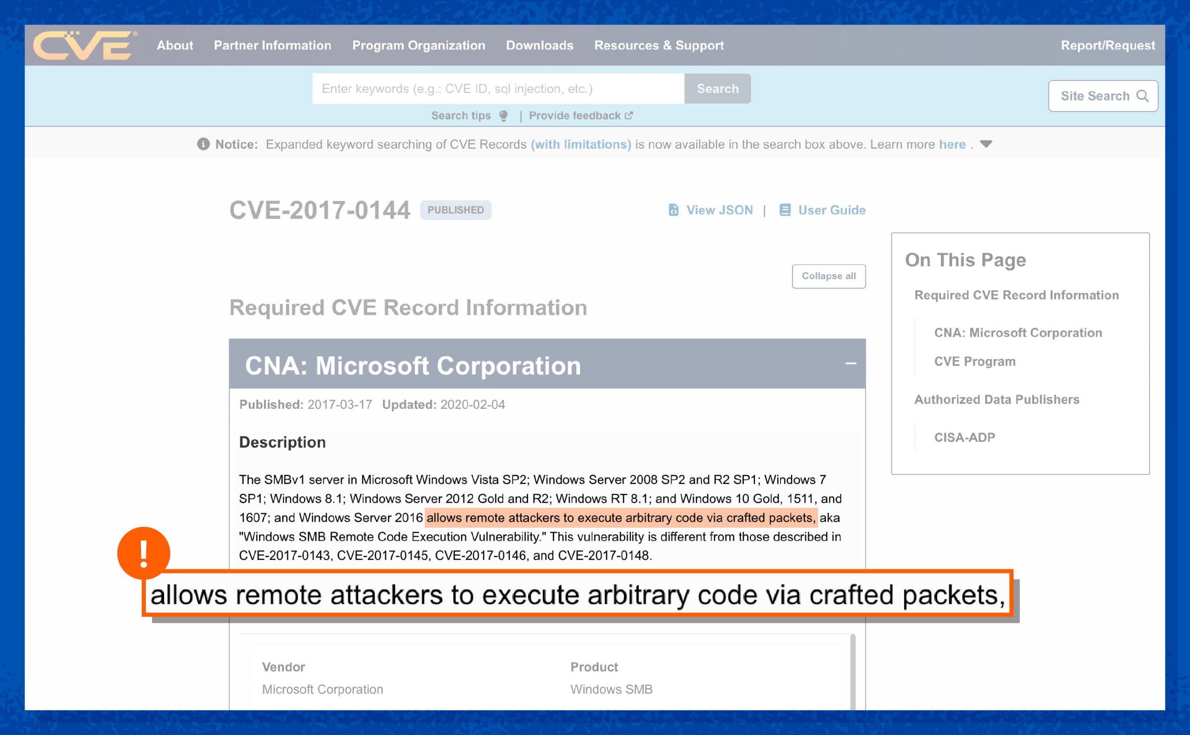
Task: Click 'here' to learn more about keyword searching
Action: [x=952, y=144]
